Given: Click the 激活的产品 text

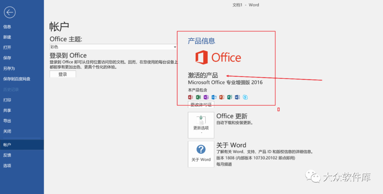Looking at the screenshot, I should coord(203,75).
